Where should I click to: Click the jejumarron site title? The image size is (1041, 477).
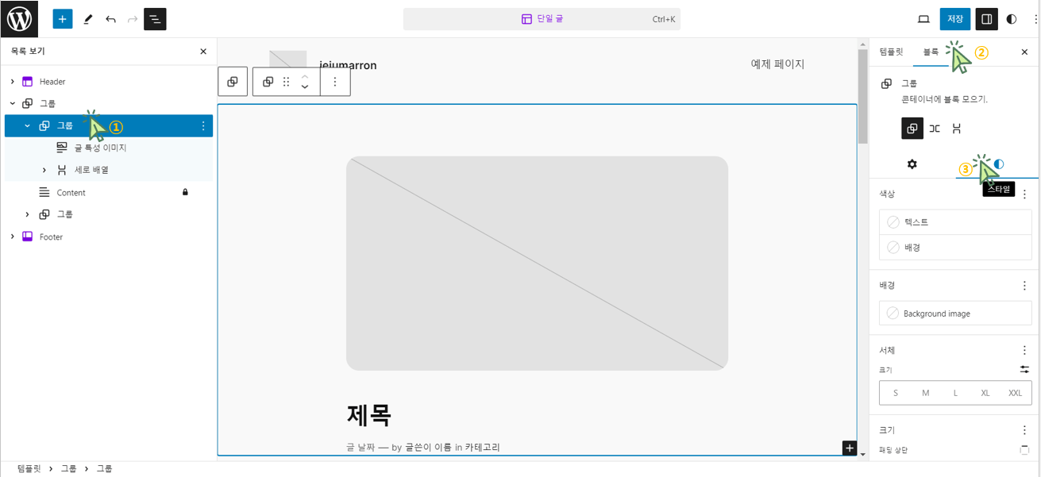[348, 65]
